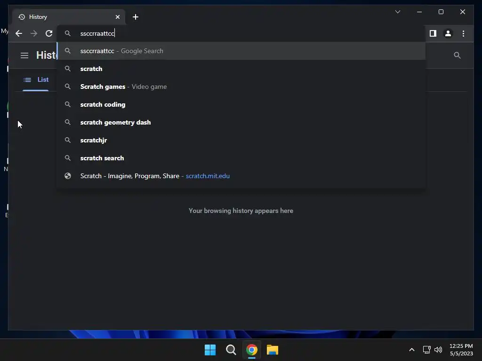Image resolution: width=482 pixels, height=361 pixels.
Task: Select the History tab
Action: [69, 17]
